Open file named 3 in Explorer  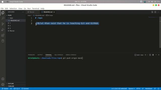[x=16, y=28]
